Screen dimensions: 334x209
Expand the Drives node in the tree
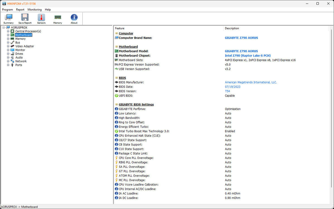pyautogui.click(x=8, y=54)
